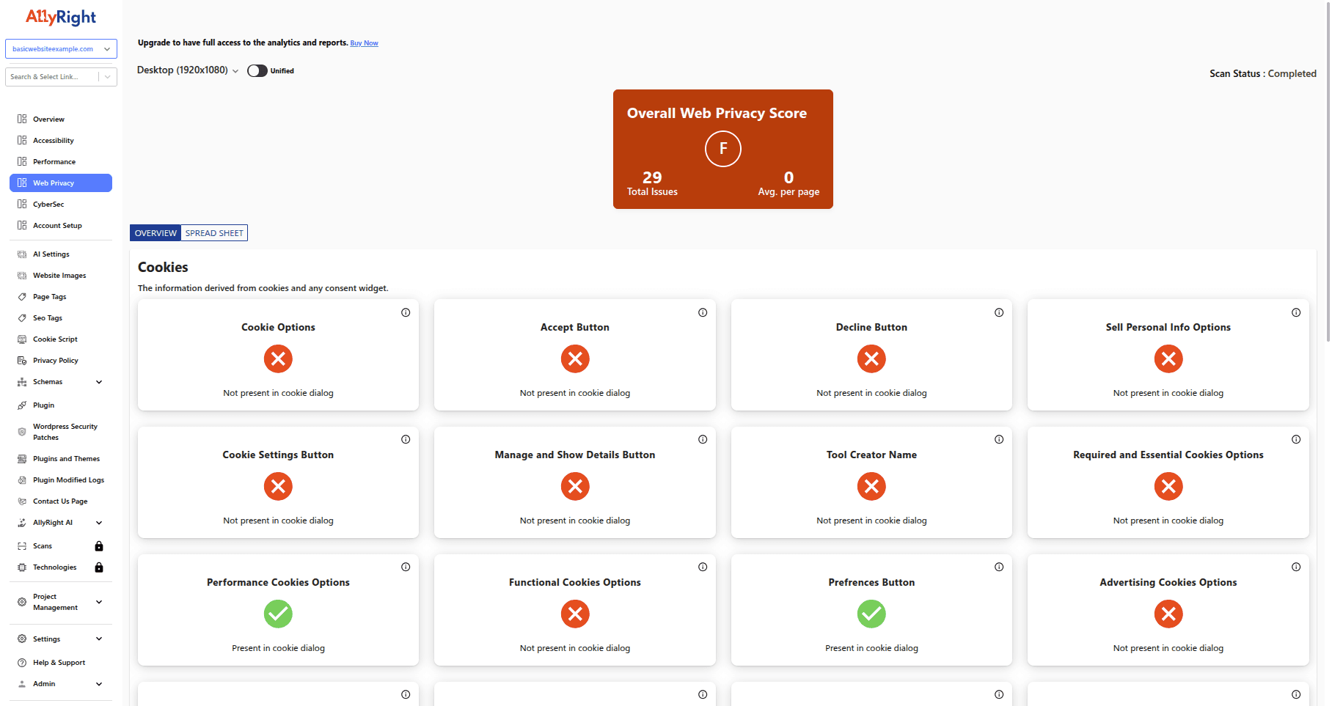Select the Overview tab
This screenshot has width=1332, height=706.
coord(155,232)
